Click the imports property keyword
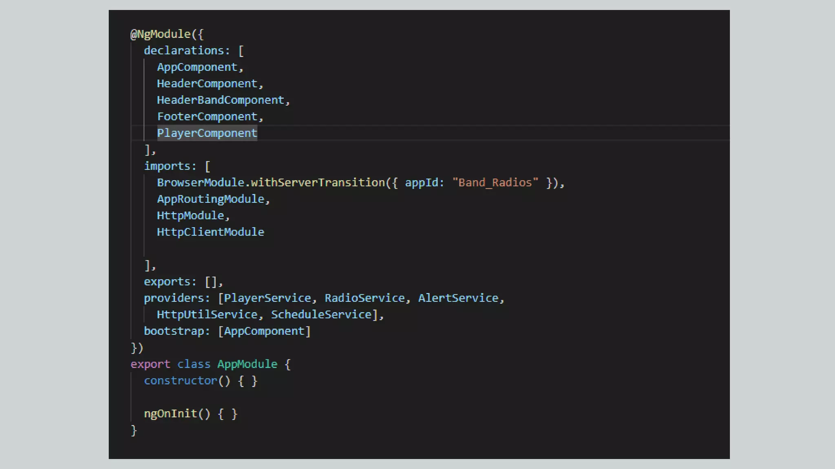This screenshot has height=469, width=835. click(167, 166)
